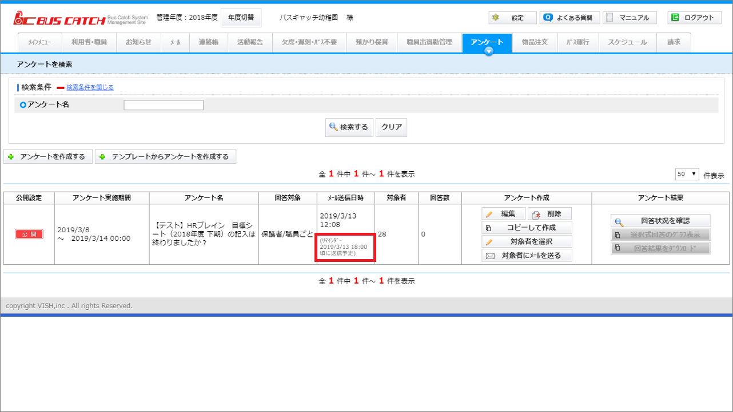Screen dimensions: 733x412
Task: Open the メール tab
Action: tap(175, 42)
